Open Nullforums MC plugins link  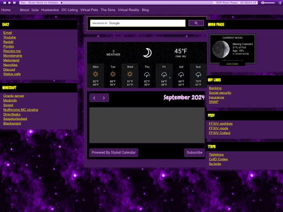(20, 109)
